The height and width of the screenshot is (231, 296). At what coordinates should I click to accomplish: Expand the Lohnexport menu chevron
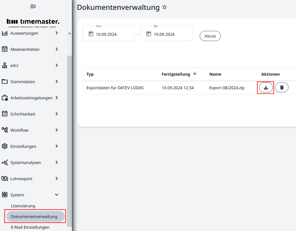coord(57,179)
